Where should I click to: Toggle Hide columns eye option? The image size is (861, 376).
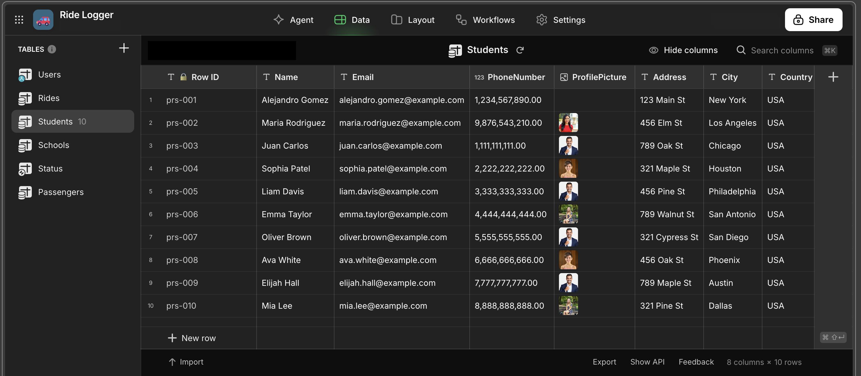point(683,50)
